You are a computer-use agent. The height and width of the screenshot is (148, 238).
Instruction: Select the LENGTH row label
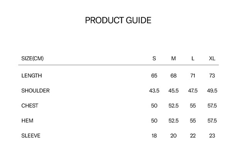tap(32, 76)
